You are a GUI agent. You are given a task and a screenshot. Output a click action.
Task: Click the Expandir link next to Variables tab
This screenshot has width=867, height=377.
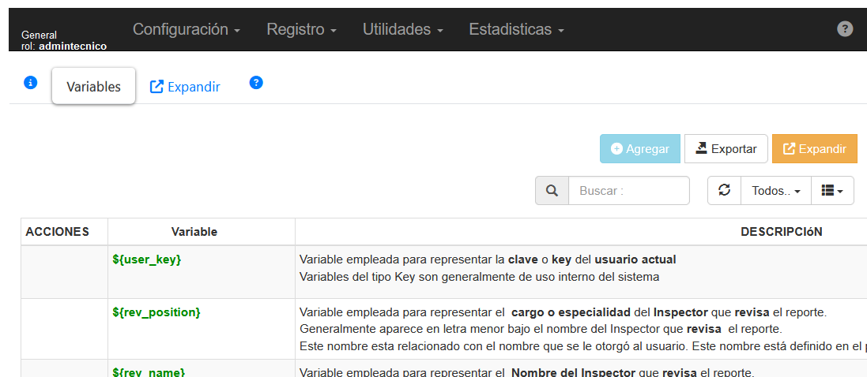(x=185, y=87)
